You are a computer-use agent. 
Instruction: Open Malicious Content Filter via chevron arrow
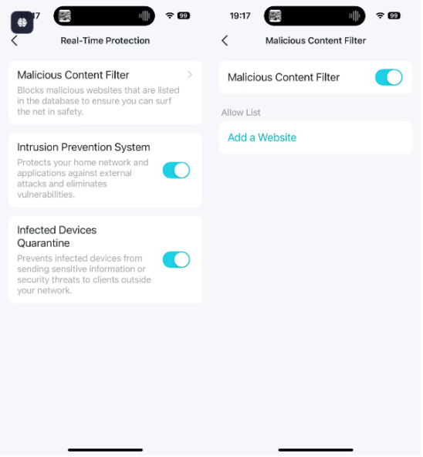pyautogui.click(x=190, y=75)
